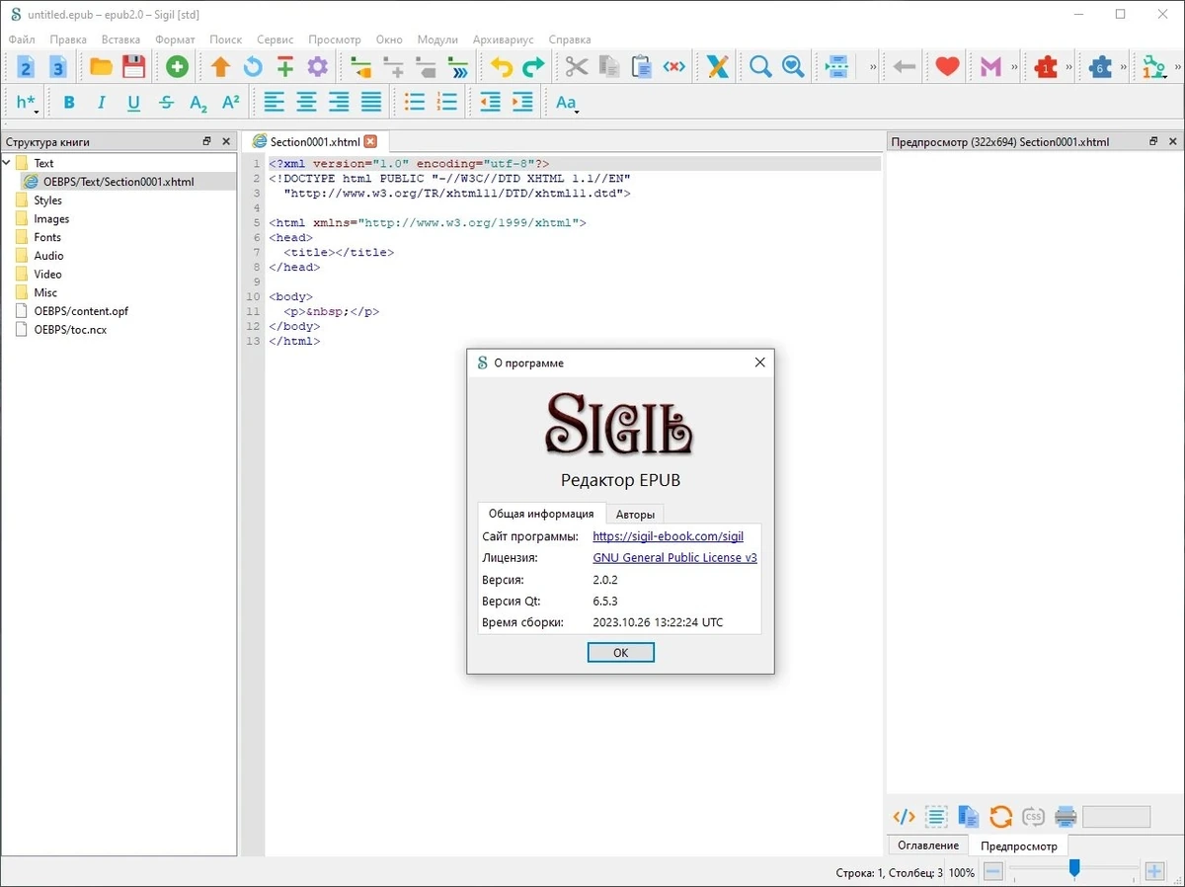The image size is (1185, 887).
Task: Click the green Add new file icon
Action: 177,67
